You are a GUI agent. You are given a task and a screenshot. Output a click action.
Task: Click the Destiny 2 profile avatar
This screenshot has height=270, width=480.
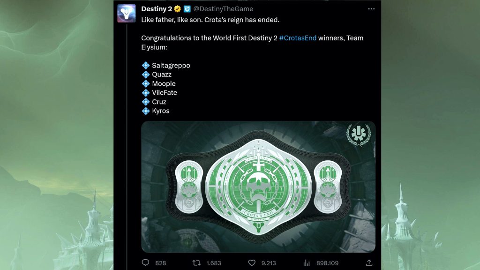click(x=127, y=13)
